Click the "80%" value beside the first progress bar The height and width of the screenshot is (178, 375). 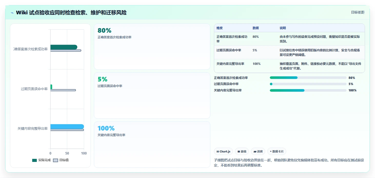(352, 78)
